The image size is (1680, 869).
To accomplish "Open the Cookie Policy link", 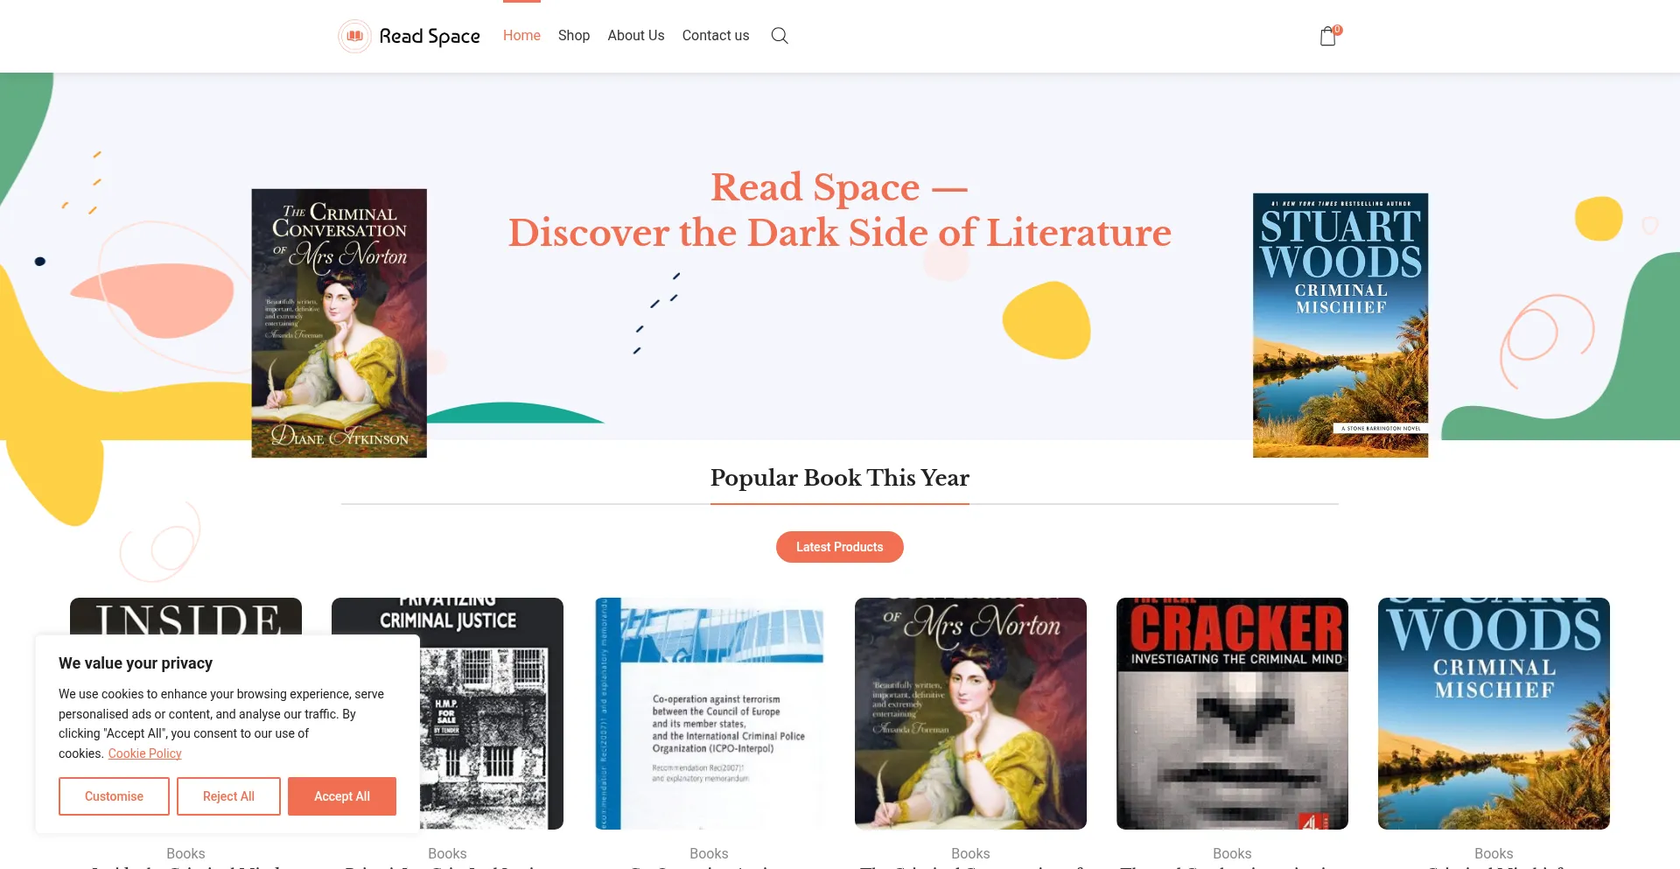I will [x=144, y=753].
